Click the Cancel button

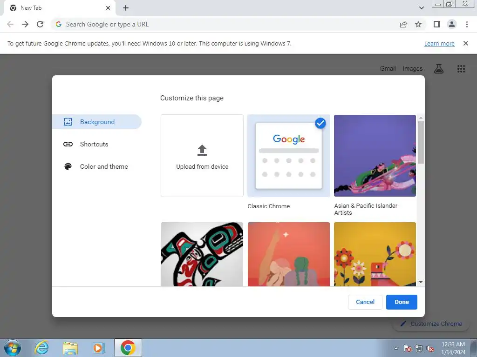point(365,302)
